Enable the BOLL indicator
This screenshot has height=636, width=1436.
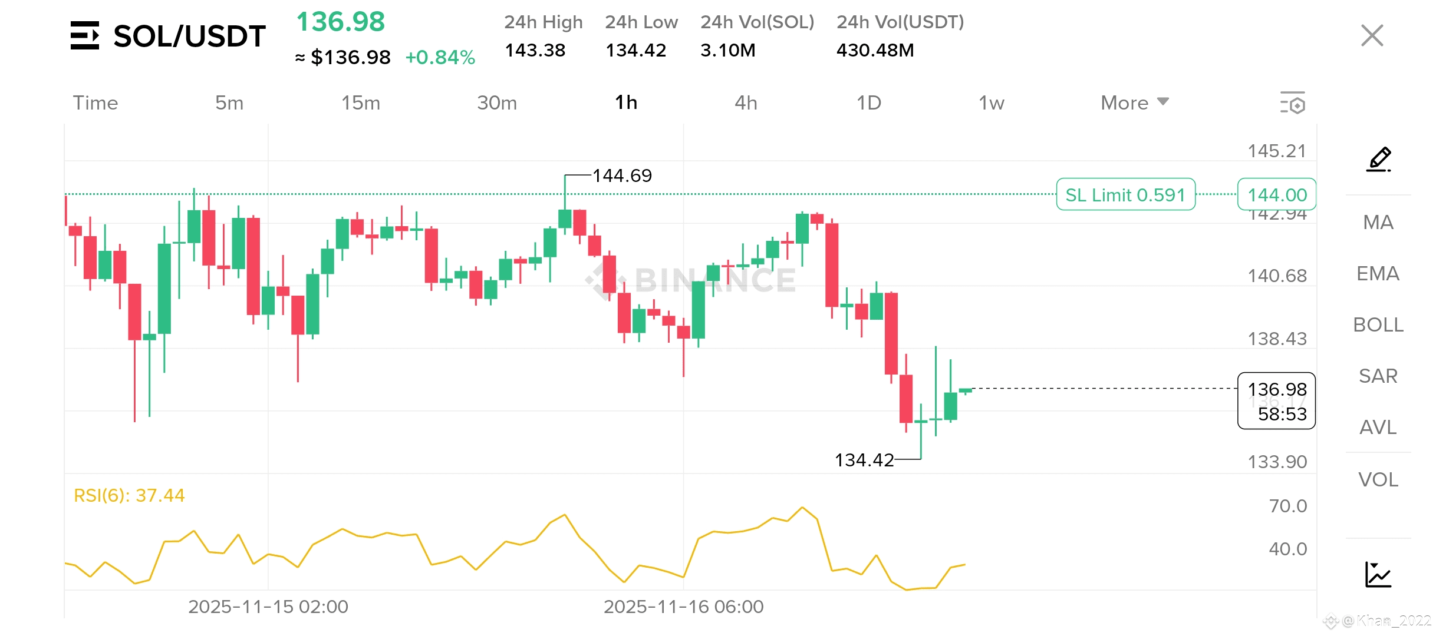pos(1378,325)
